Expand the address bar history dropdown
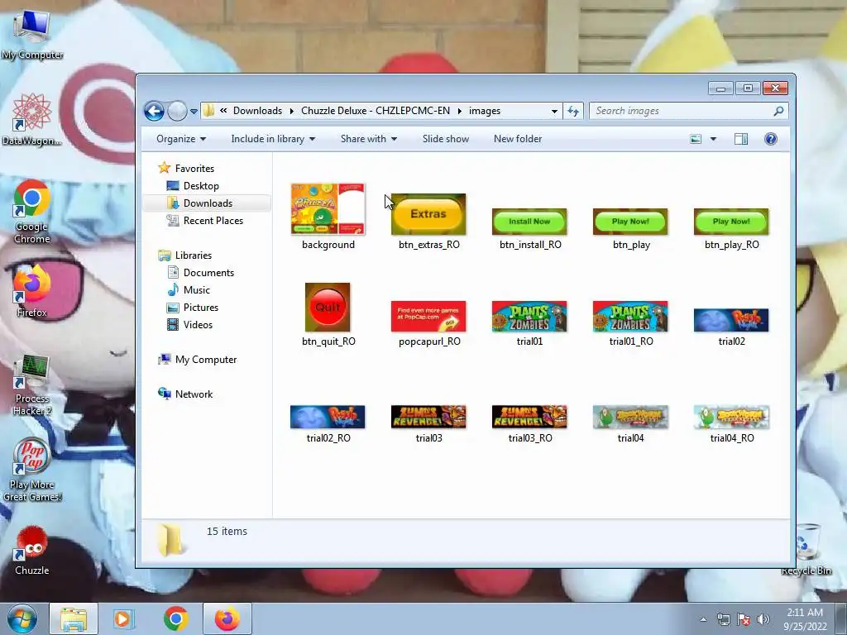Viewport: 847px width, 635px height. (x=554, y=112)
